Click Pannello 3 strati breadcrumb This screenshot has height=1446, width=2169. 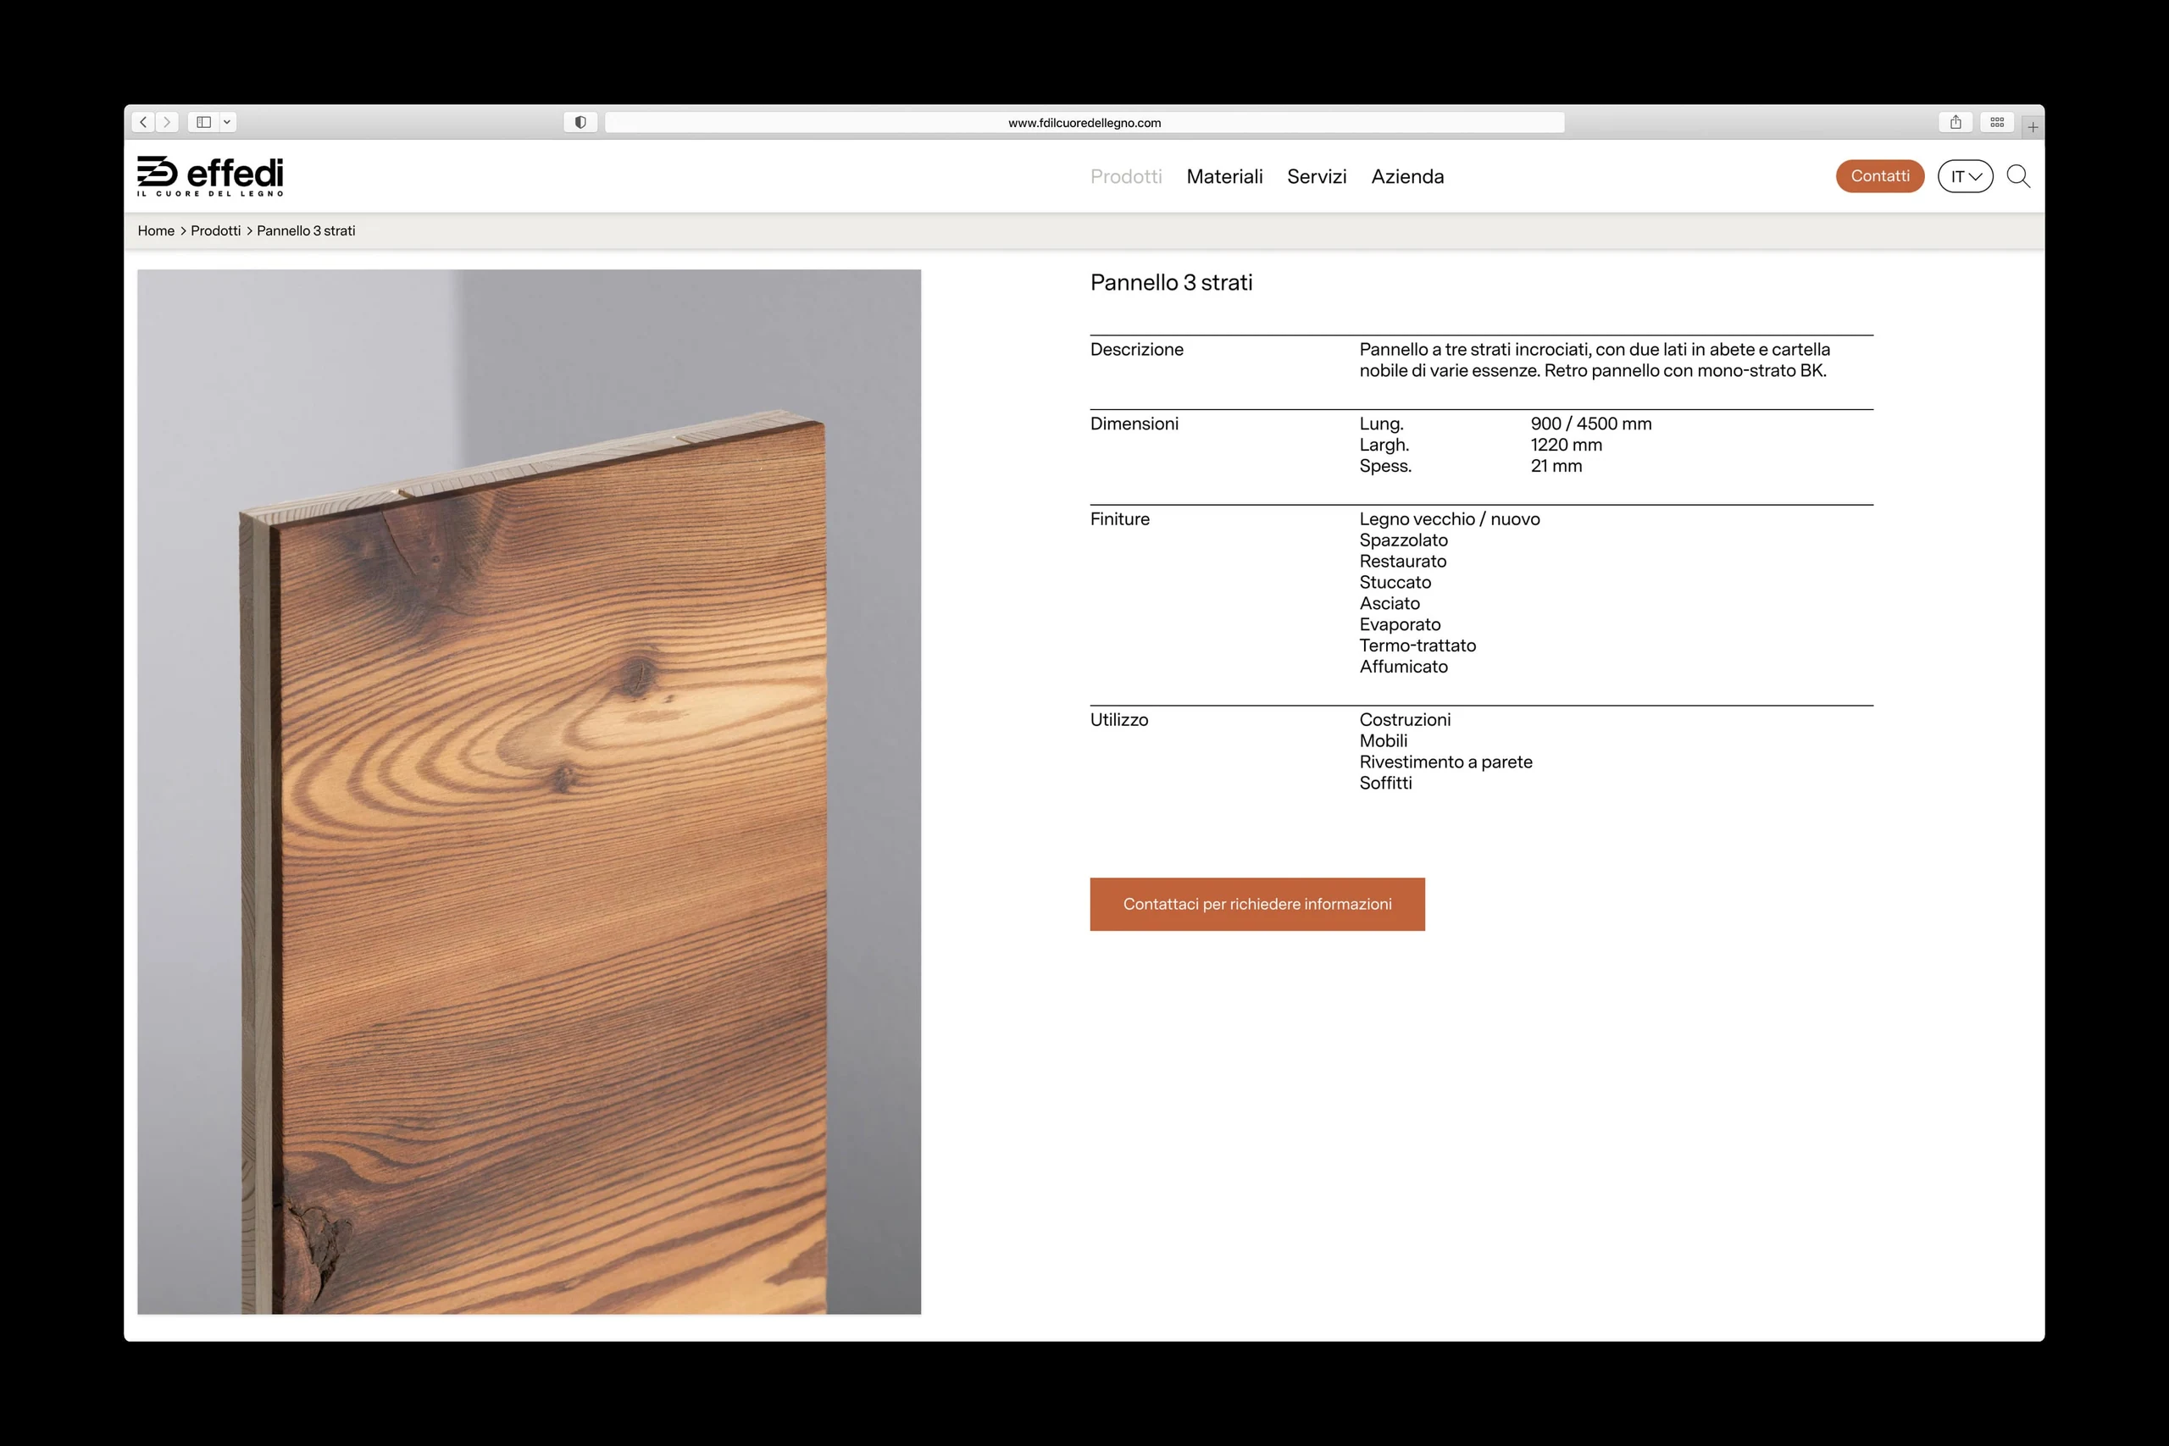[x=306, y=230]
